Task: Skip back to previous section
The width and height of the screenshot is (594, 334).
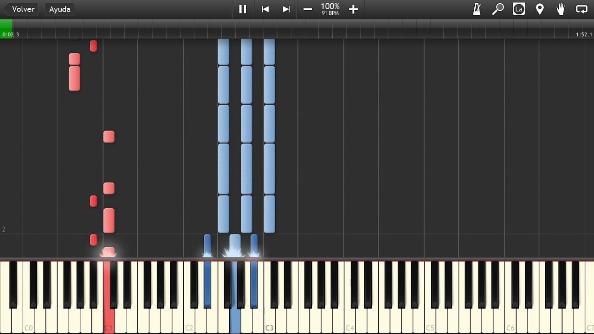Action: [x=265, y=9]
